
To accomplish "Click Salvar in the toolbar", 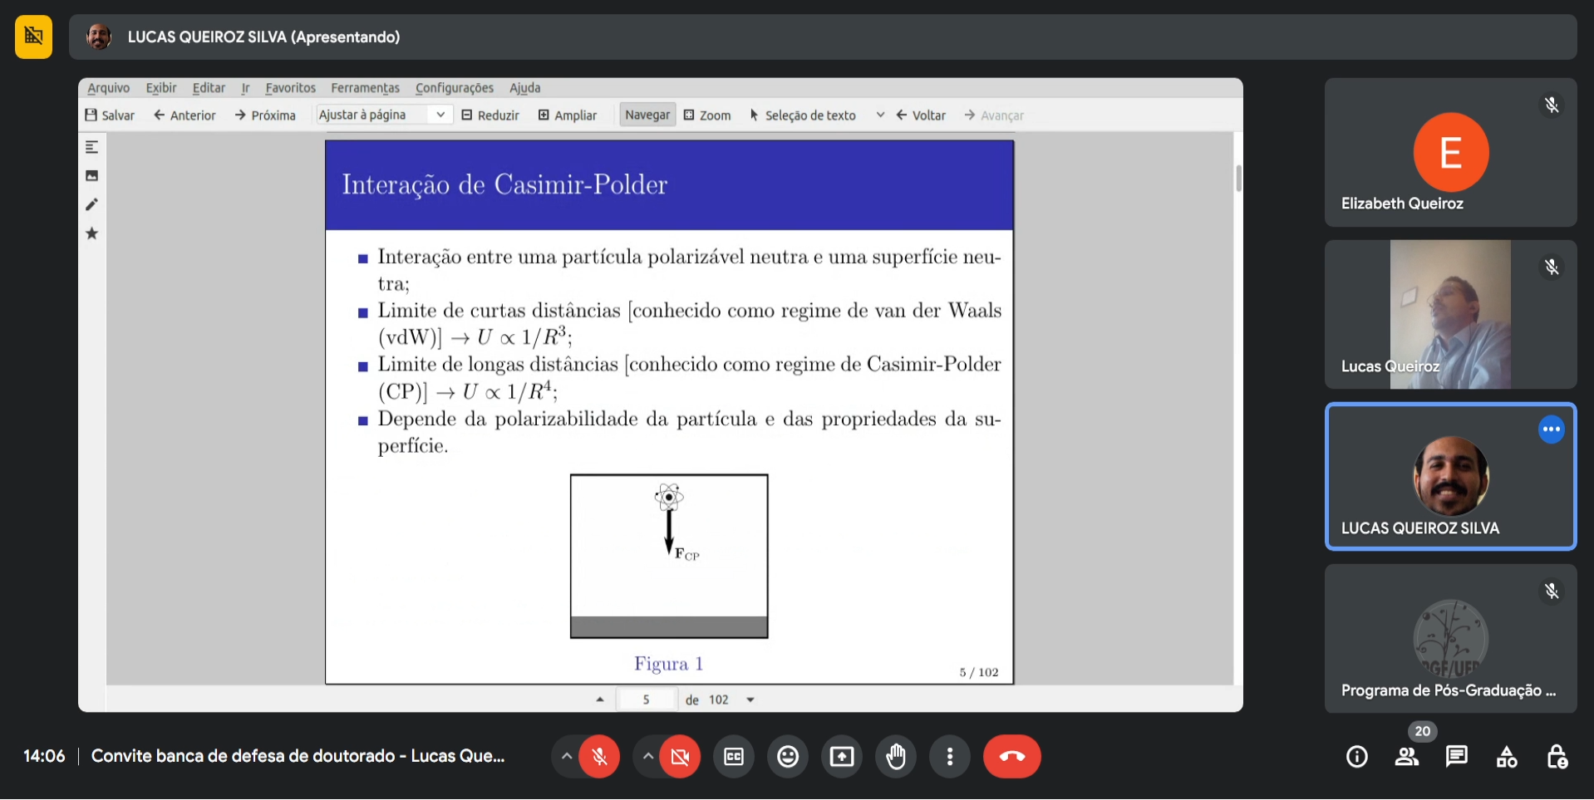I will [110, 115].
